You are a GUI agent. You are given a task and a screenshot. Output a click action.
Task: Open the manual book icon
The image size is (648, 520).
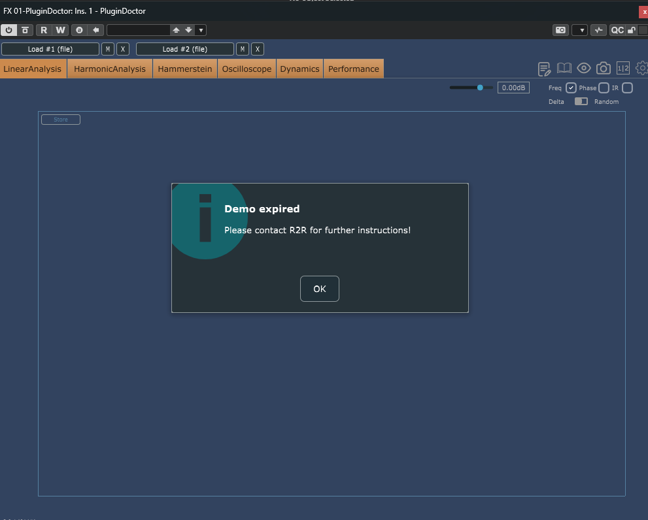coord(564,69)
